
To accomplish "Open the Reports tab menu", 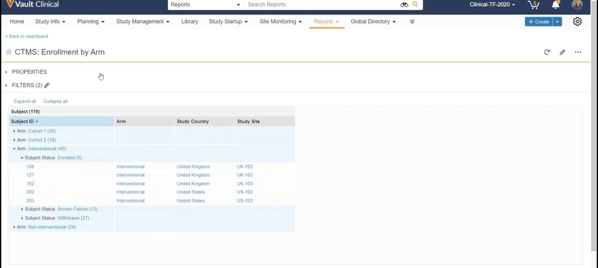I will pos(327,21).
